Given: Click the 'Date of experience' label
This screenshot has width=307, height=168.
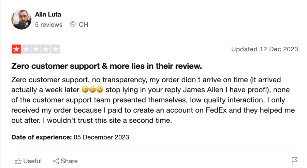Looking at the screenshot, I should (42, 137).
